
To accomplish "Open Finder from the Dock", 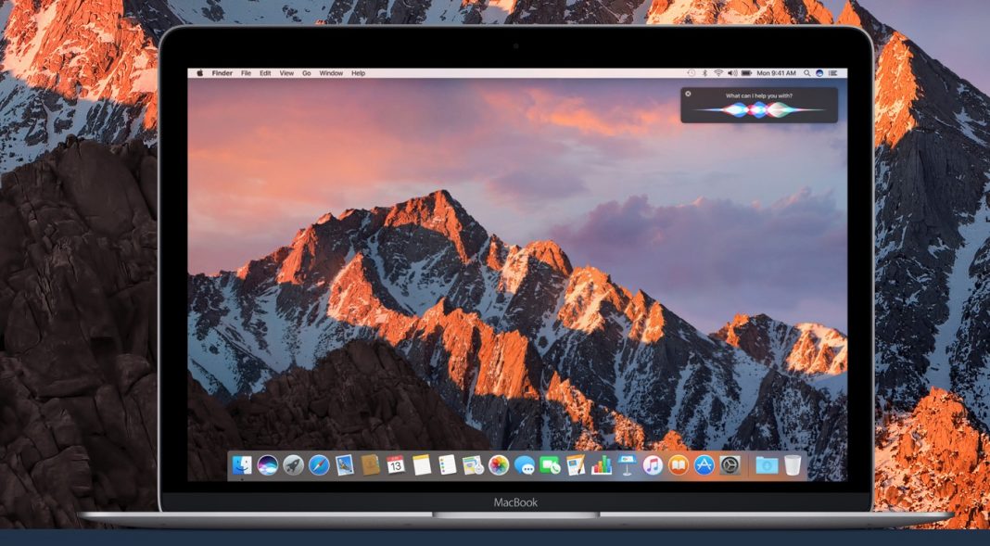I will tap(242, 465).
